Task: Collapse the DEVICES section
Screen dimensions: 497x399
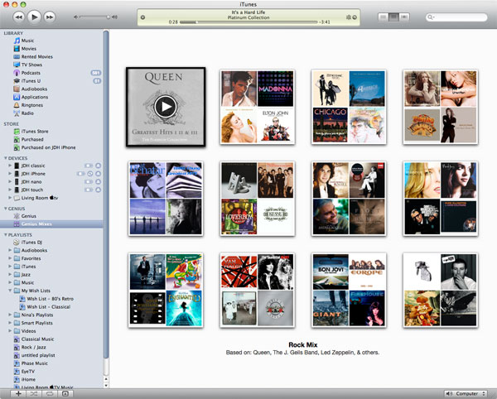Action: click(6, 158)
